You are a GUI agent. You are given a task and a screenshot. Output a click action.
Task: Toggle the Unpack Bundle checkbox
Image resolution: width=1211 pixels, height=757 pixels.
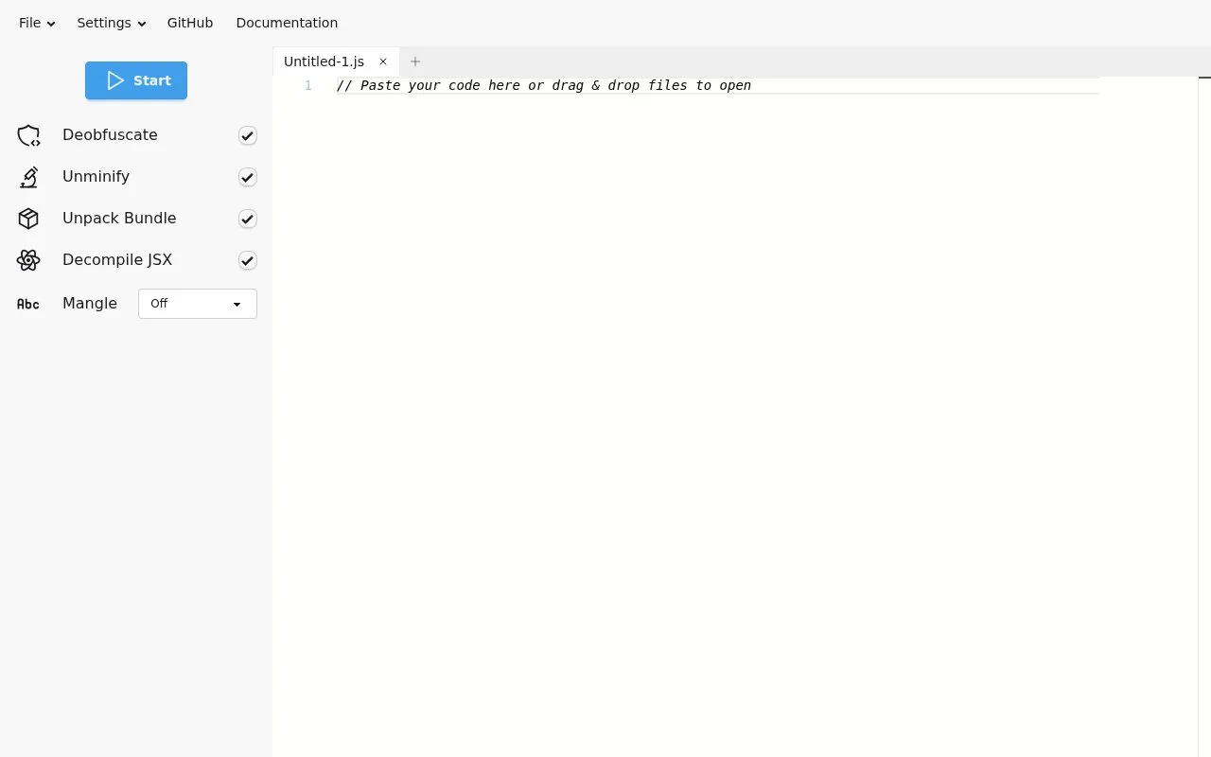coord(247,219)
